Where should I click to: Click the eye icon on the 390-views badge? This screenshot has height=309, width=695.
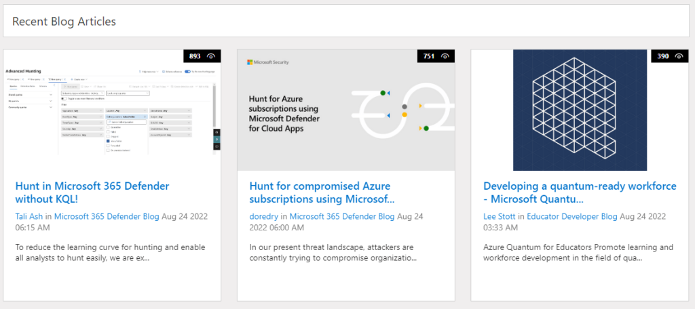[679, 56]
